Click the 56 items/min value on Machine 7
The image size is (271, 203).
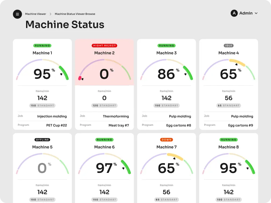pos(166,192)
